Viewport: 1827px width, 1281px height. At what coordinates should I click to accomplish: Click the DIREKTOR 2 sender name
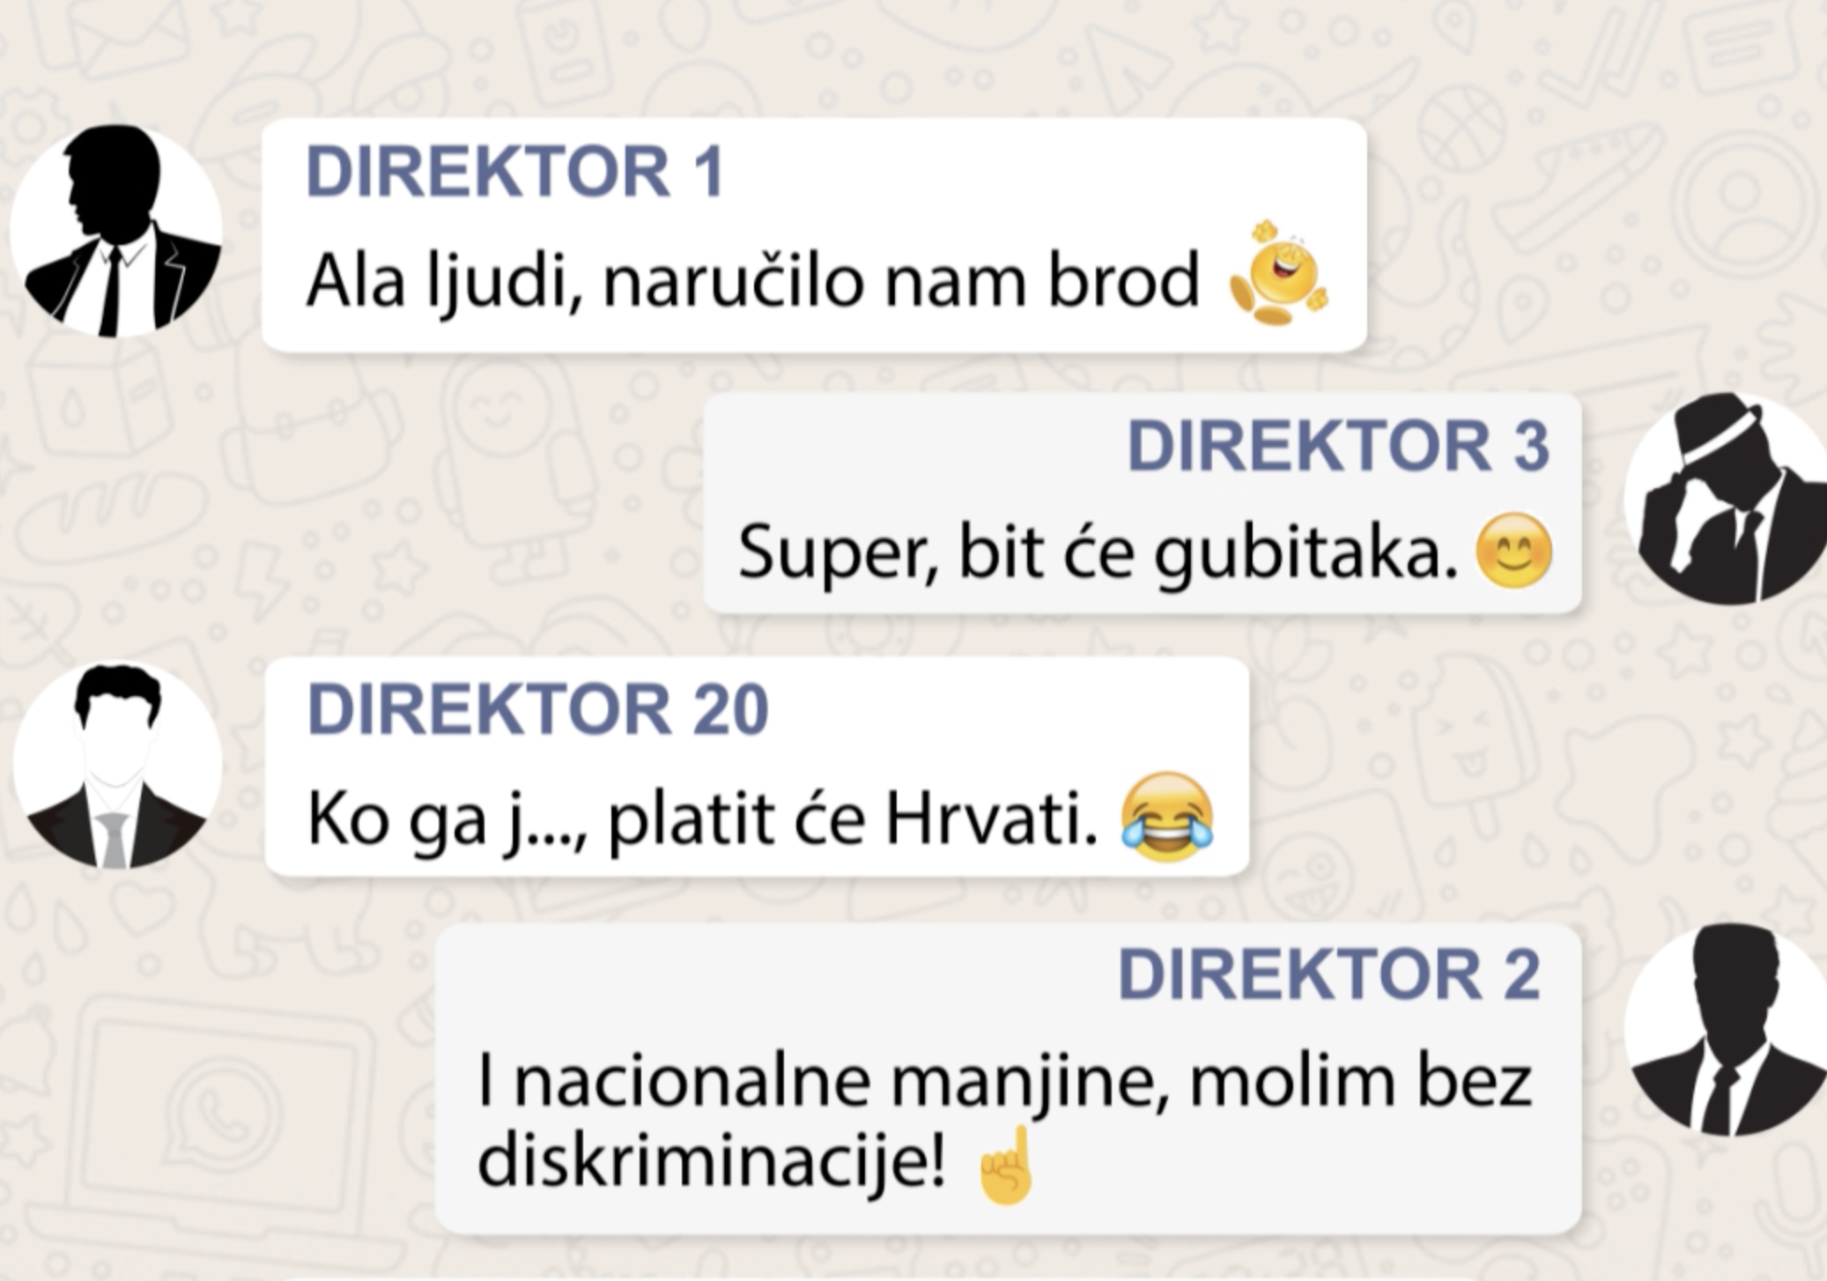tap(1329, 975)
